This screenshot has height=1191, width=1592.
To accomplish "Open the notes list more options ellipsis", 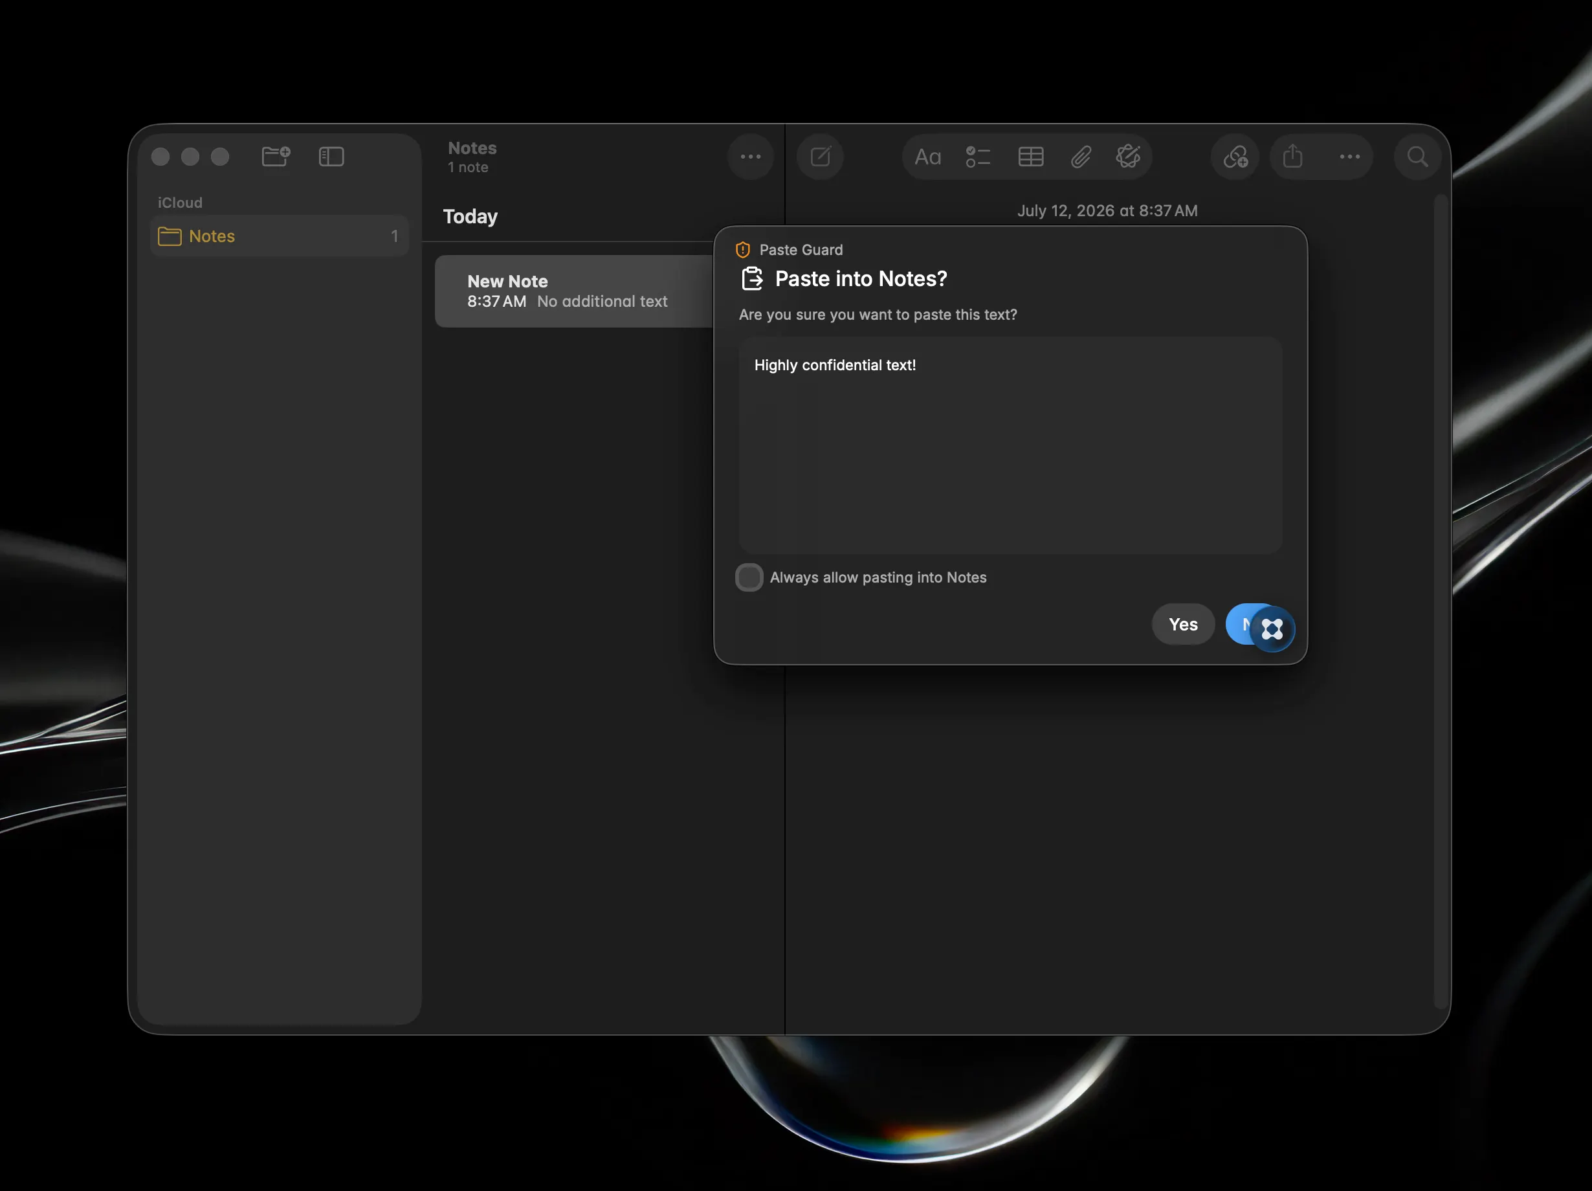I will pyautogui.click(x=751, y=156).
